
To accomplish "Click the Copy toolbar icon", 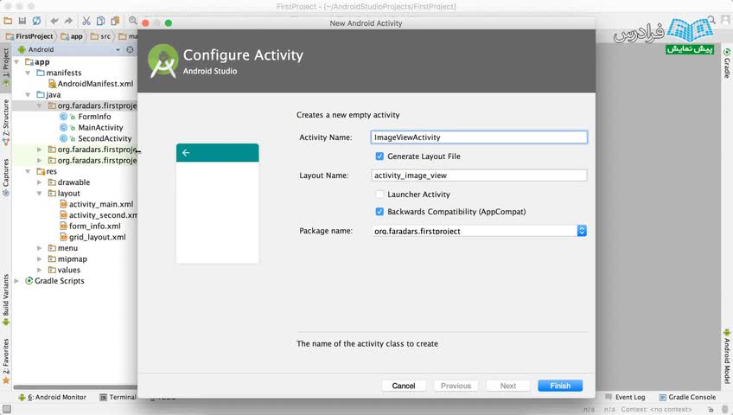I will [100, 21].
